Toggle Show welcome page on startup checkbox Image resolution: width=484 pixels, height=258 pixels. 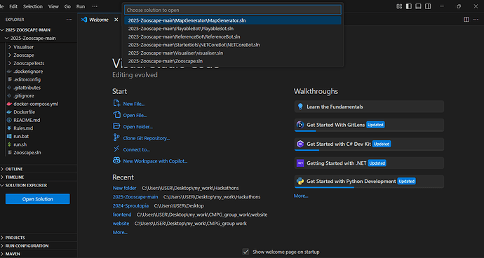[246, 252]
